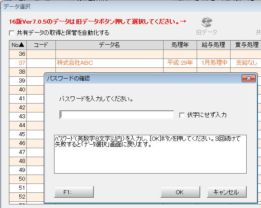Select the 株式会社ABC data row
Viewport: 261px width, 208px height.
[x=135, y=63]
